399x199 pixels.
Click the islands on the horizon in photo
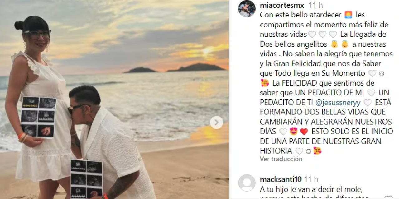(x=175, y=68)
